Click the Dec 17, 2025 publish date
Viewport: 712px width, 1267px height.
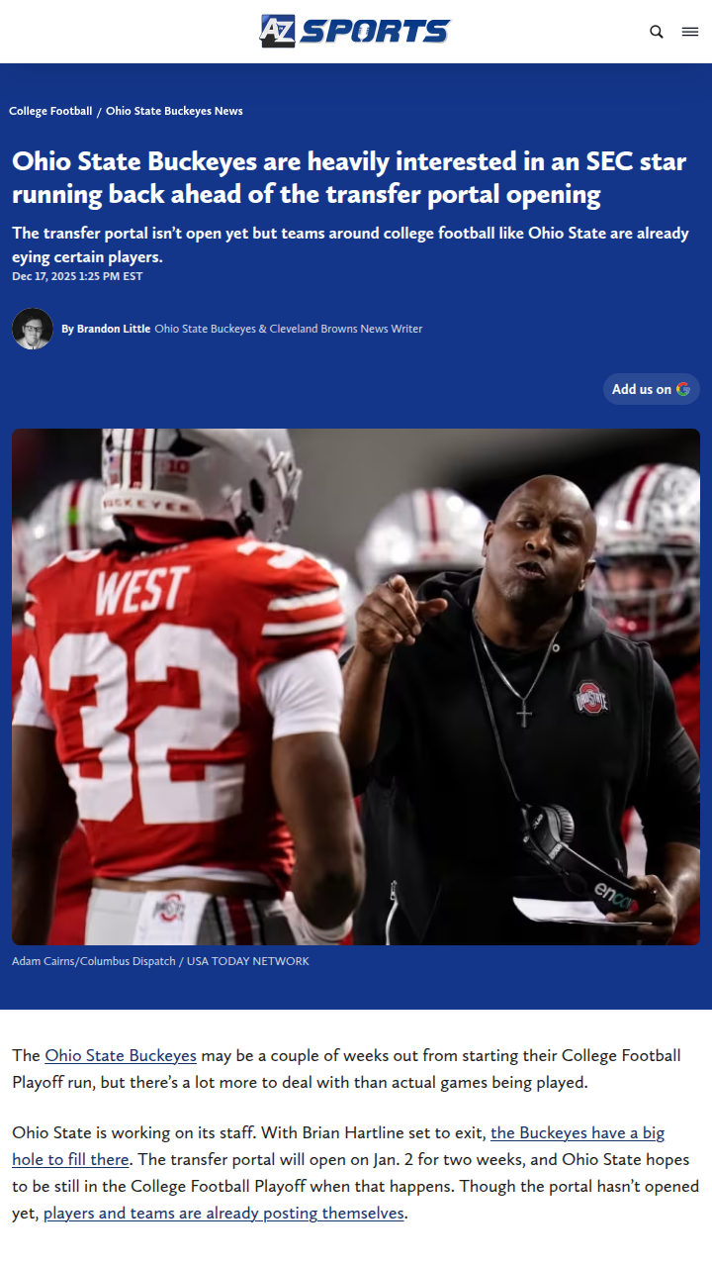coord(77,276)
